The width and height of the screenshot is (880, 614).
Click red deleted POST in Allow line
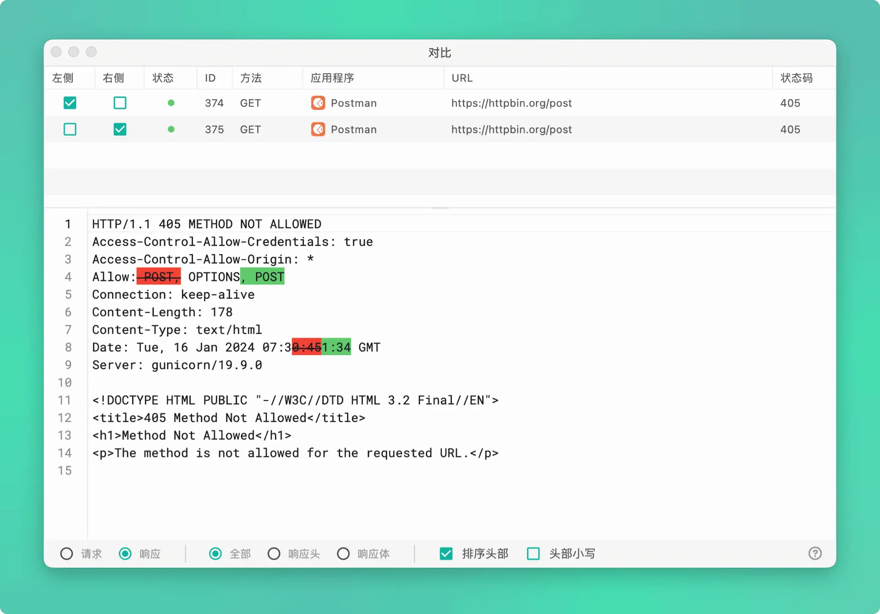coord(159,277)
